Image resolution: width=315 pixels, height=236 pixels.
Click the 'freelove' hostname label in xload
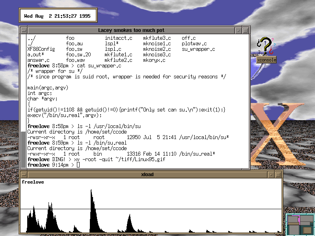pos(33,182)
